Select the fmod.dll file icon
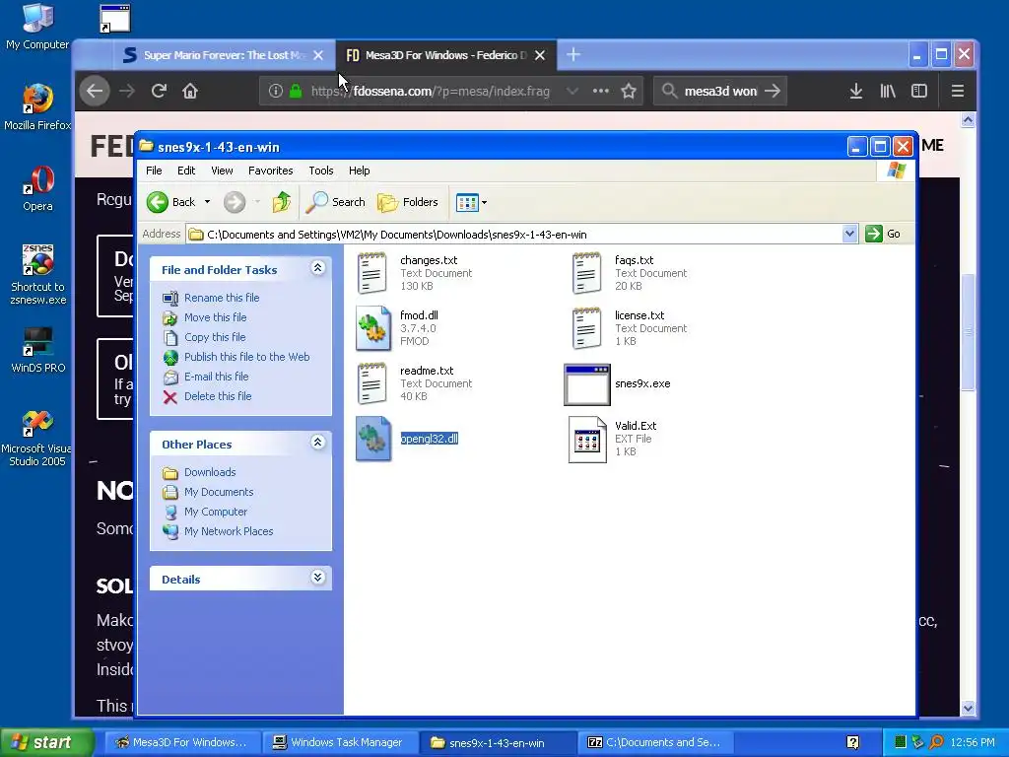Viewport: 1009px width, 757px height. click(x=373, y=328)
